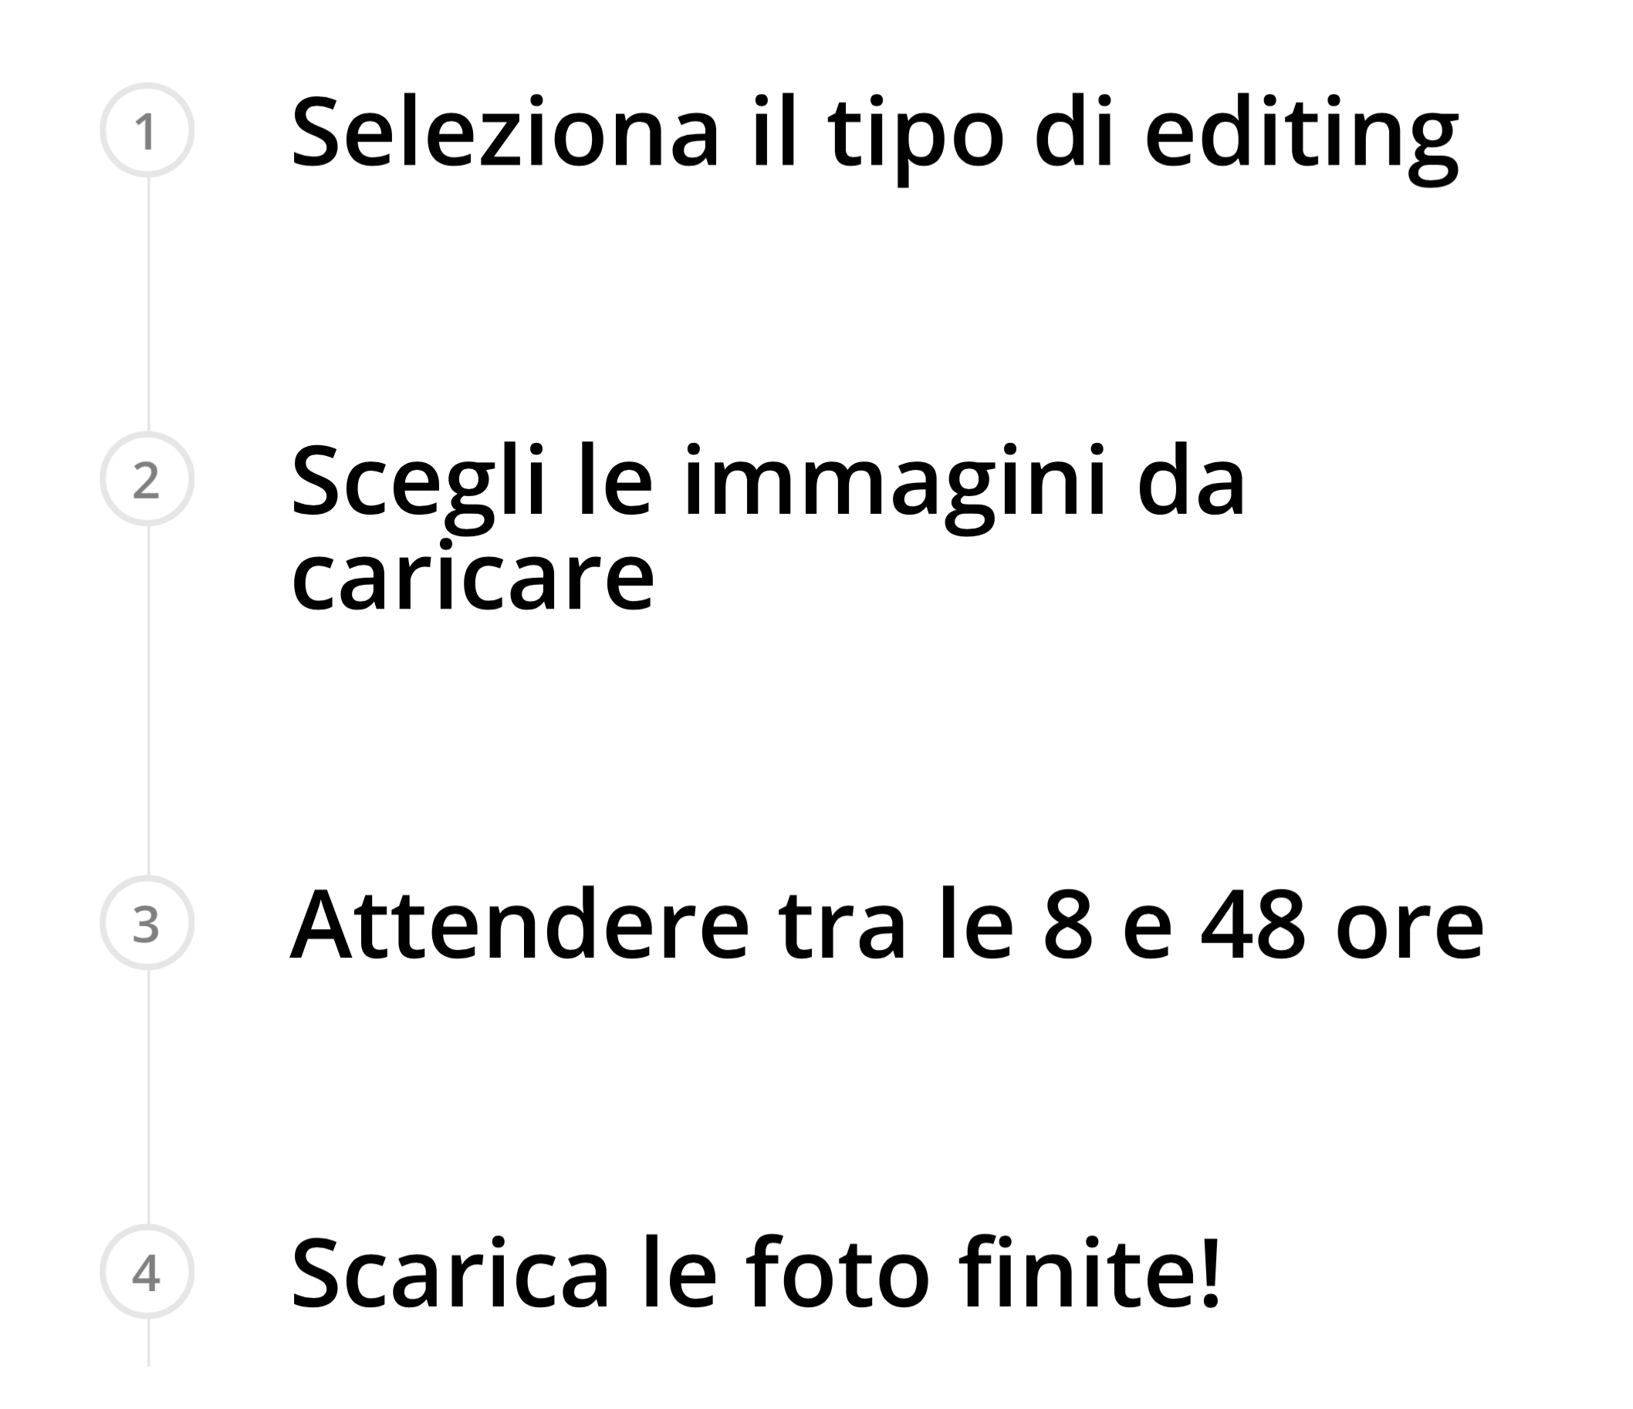Image resolution: width=1633 pixels, height=1409 pixels.
Task: Click the connector line between steps 3 and 4
Action: pyautogui.click(x=148, y=1096)
